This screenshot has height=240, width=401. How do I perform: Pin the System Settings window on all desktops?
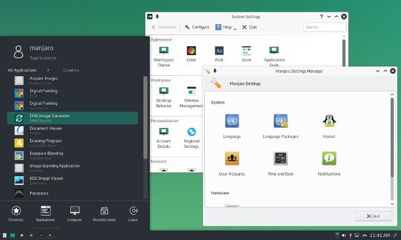pyautogui.click(x=157, y=17)
